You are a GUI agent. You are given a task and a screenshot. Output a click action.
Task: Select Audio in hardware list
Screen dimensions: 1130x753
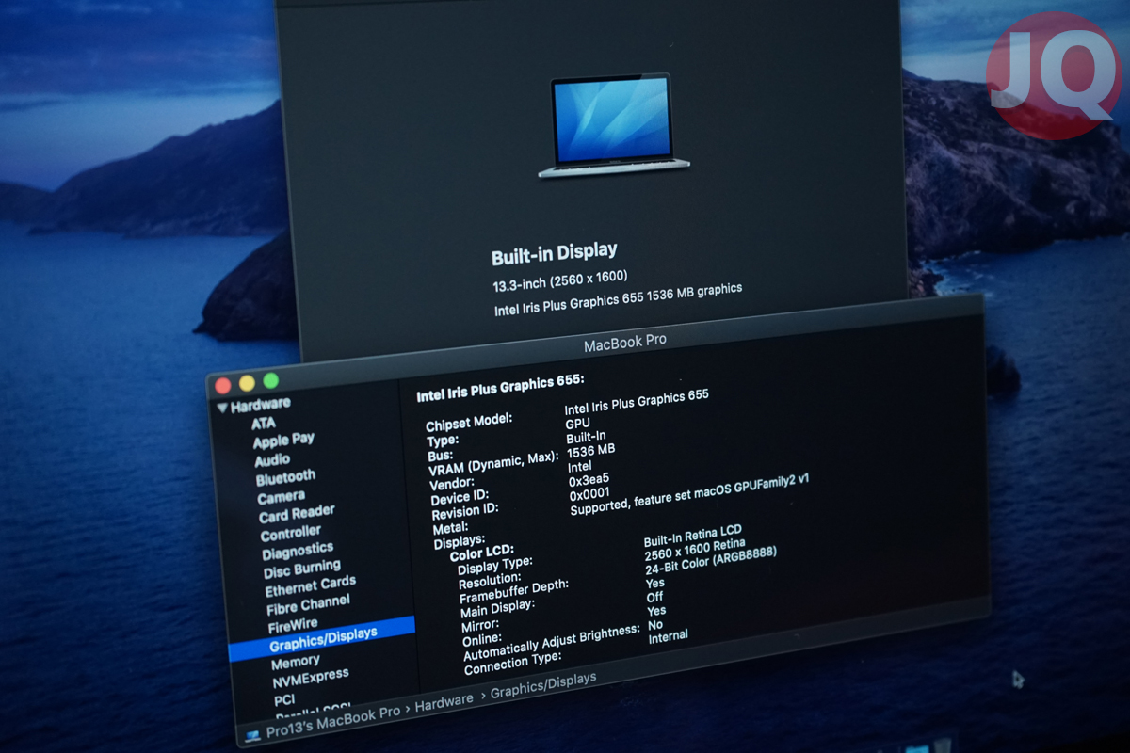pos(272,459)
